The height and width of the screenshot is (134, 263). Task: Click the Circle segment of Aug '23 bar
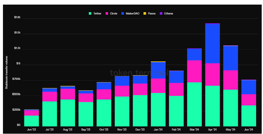click(x=68, y=94)
